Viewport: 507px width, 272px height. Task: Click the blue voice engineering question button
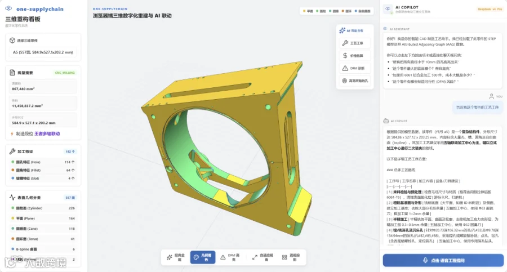pyautogui.click(x=443, y=260)
